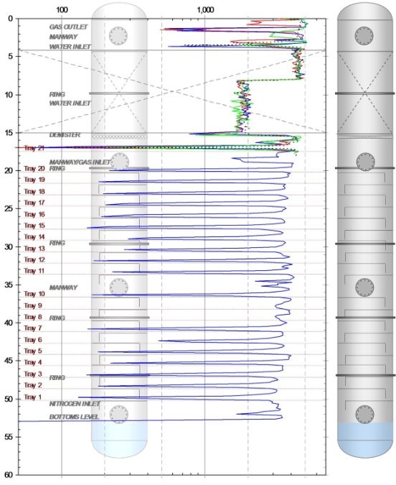Click the MANWAY label near depth 35

pos(63,287)
